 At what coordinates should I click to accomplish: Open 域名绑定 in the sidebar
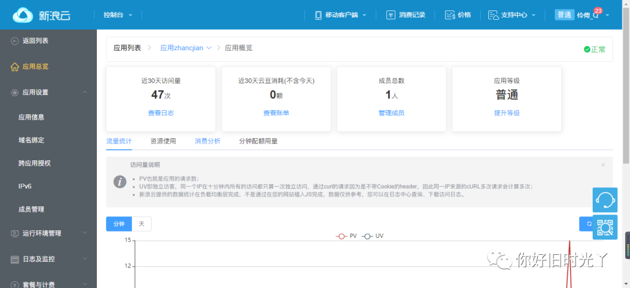[x=32, y=140]
